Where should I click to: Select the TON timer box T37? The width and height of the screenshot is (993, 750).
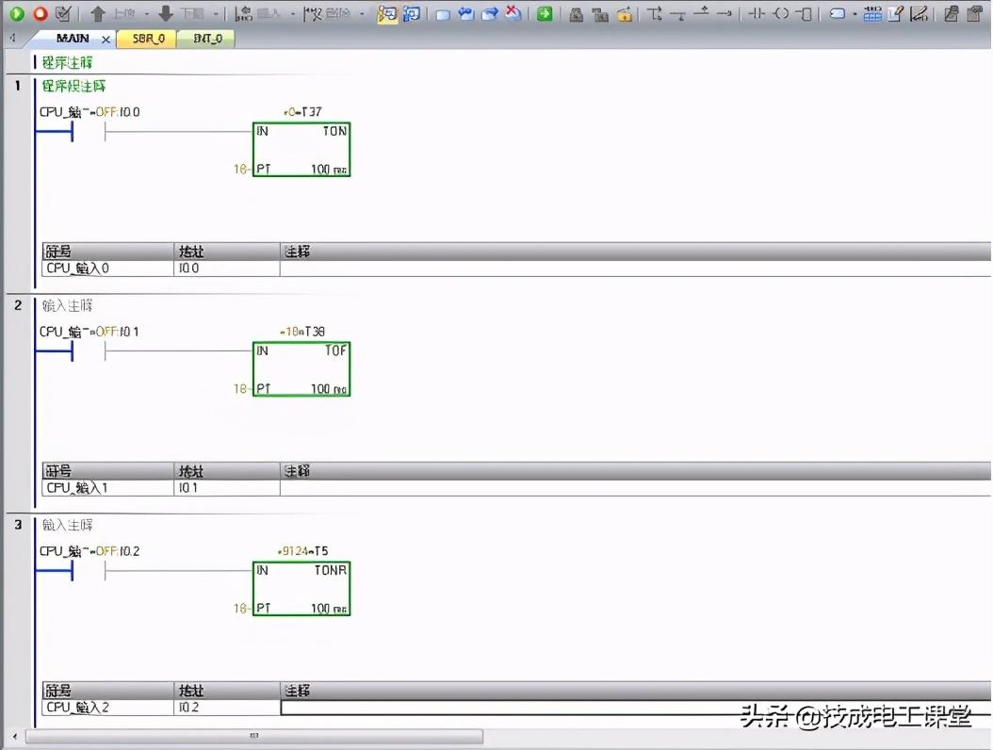click(301, 150)
